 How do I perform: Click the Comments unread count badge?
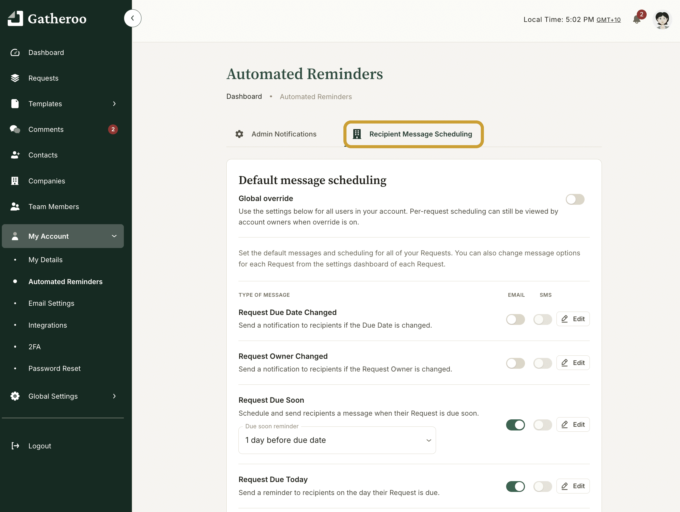pyautogui.click(x=113, y=129)
